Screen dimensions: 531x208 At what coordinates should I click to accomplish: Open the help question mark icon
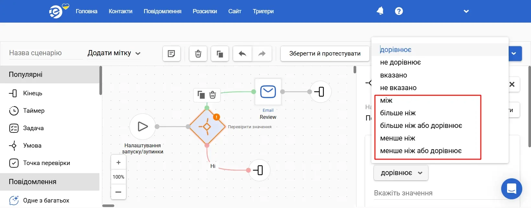[399, 11]
